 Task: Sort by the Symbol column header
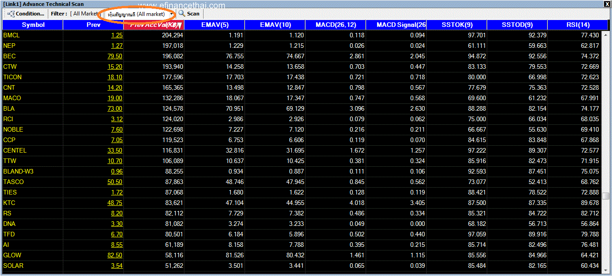[x=33, y=25]
